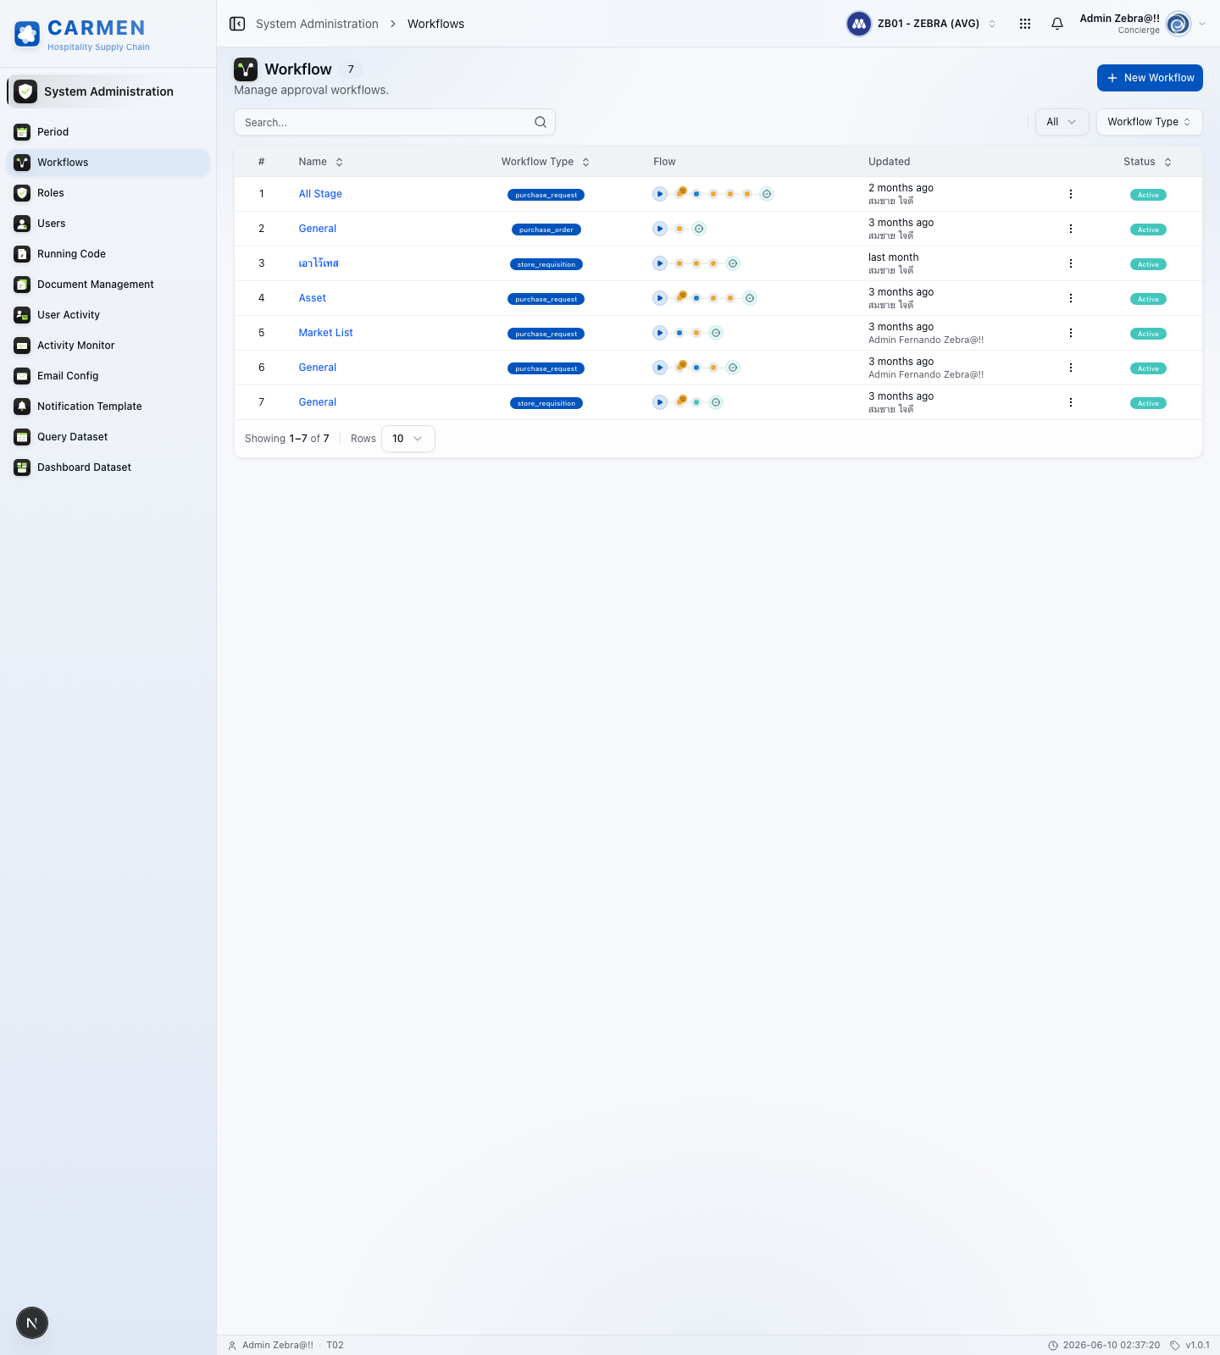Click the Workflow page header icon

tap(246, 69)
